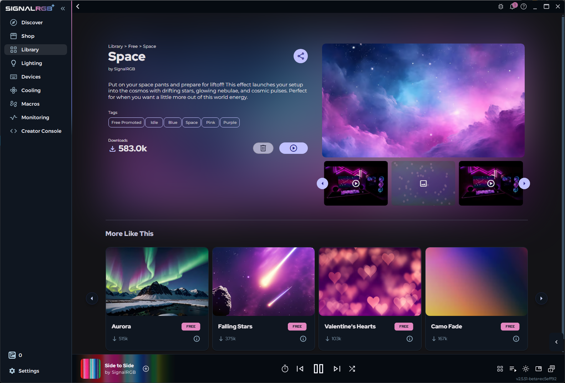Image resolution: width=565 pixels, height=383 pixels.
Task: Click the Library breadcrumb link
Action: click(x=116, y=46)
